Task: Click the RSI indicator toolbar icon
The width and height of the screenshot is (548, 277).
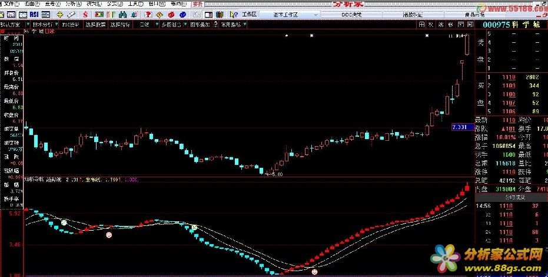Action: coord(34,15)
